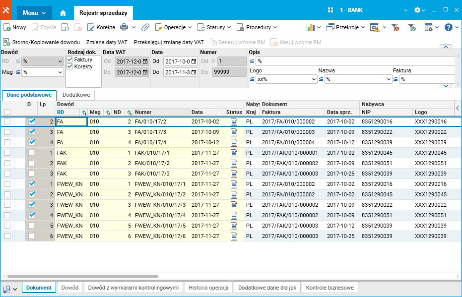Screen dimensions: 462x297
Task: Click Storno/Kopiowanie dowodu button
Action: [x=42, y=42]
